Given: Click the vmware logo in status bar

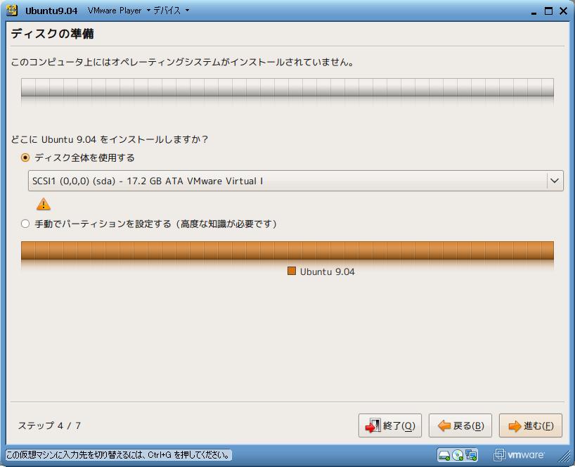Looking at the screenshot, I should (519, 455).
